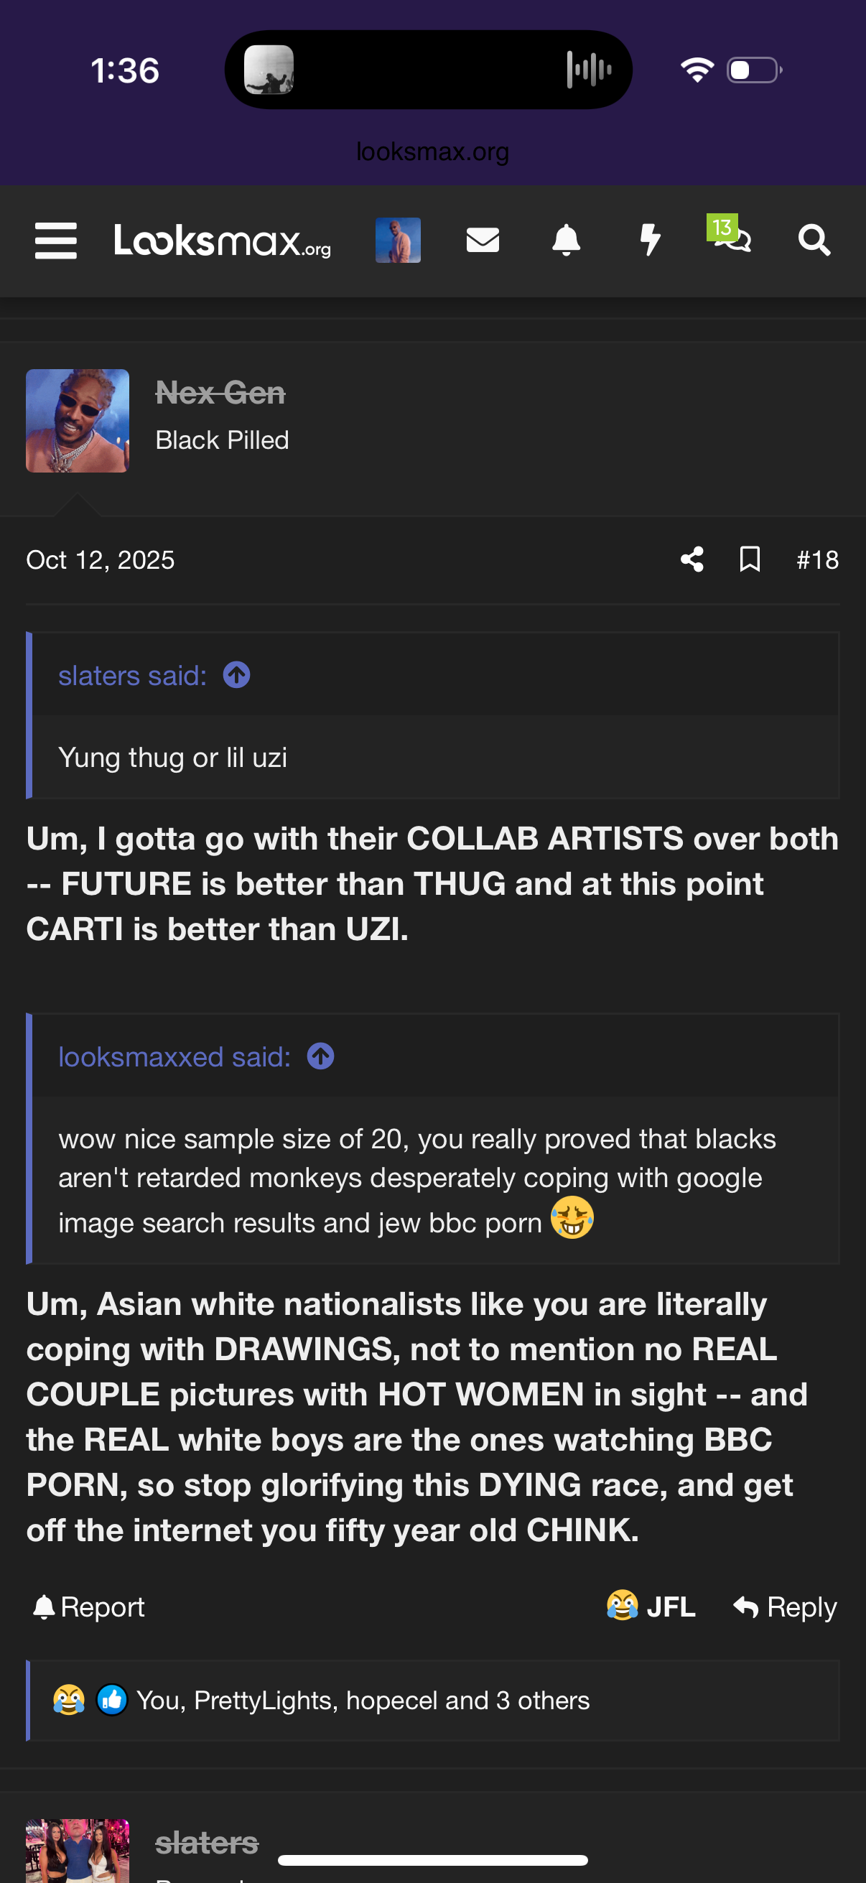Open your account avatar menu in header
This screenshot has height=1883, width=866.
[x=398, y=240]
